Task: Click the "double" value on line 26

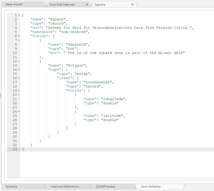Action: click(x=110, y=120)
